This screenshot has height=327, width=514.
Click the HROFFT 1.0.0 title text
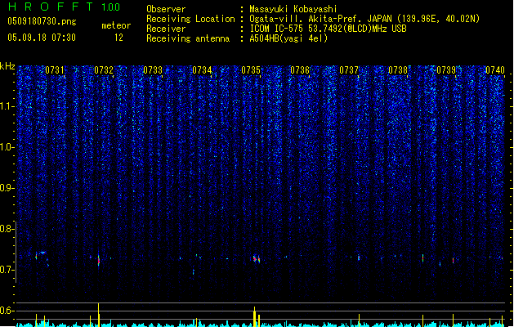pyautogui.click(x=64, y=7)
